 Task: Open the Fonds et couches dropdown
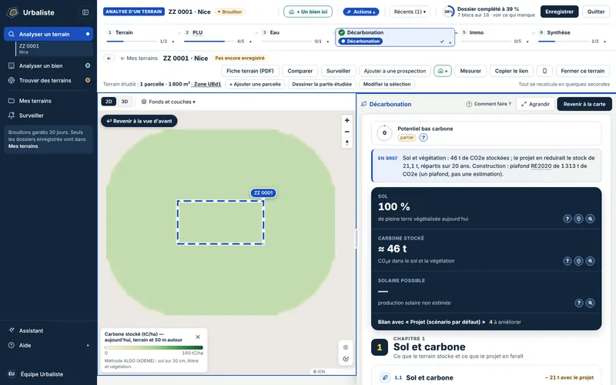[168, 102]
